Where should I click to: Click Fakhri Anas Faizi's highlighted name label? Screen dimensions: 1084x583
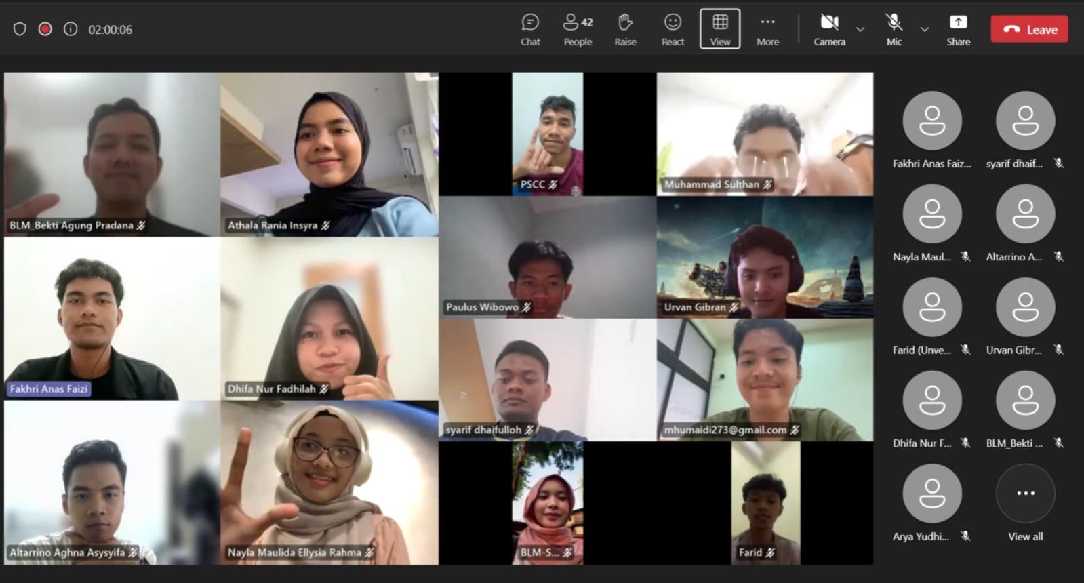[49, 389]
